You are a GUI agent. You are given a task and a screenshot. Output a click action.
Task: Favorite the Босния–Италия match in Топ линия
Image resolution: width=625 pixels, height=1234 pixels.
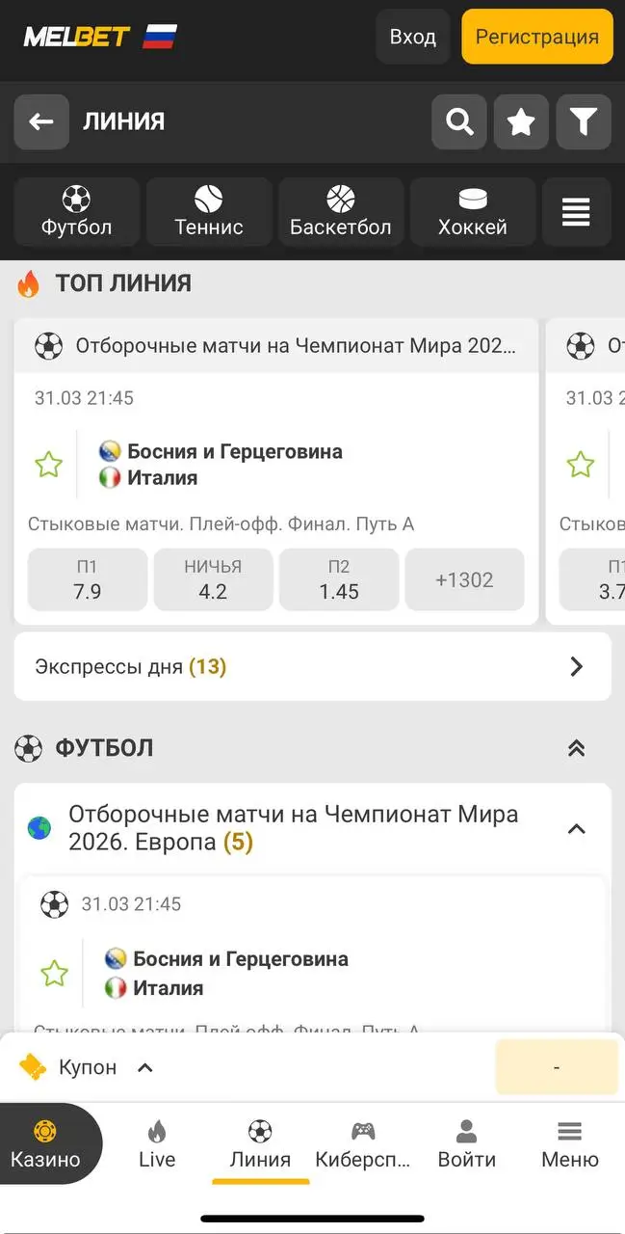click(x=48, y=465)
